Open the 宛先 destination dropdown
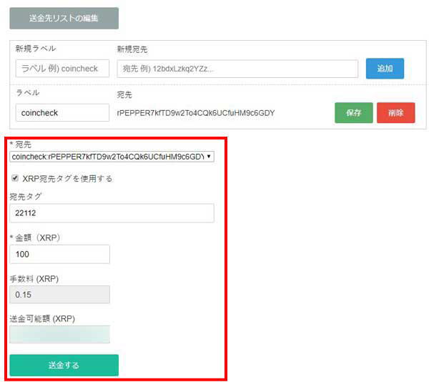The image size is (429, 382). pos(112,156)
